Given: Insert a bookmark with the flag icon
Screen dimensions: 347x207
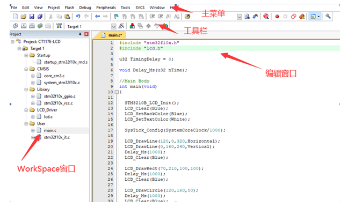Looking at the screenshot, I should [116, 16].
